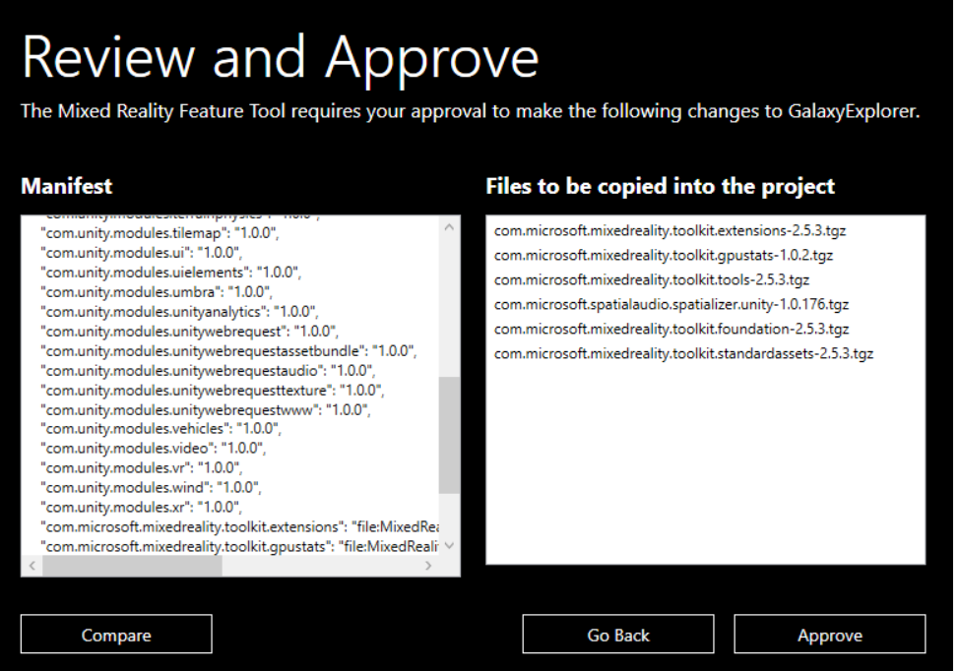Image resolution: width=959 pixels, height=671 pixels.
Task: Click the toolkit.gpustats line in Manifest
Action: 236,545
